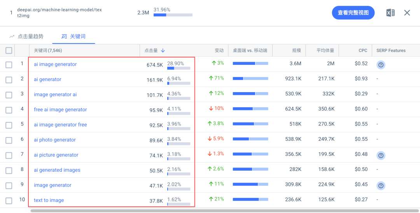This screenshot has width=420, height=213.
Task: Sort by the 变动 column header
Action: coord(219,50)
